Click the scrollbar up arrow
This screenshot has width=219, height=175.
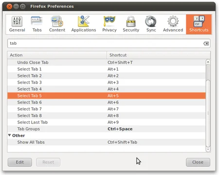tap(208, 62)
